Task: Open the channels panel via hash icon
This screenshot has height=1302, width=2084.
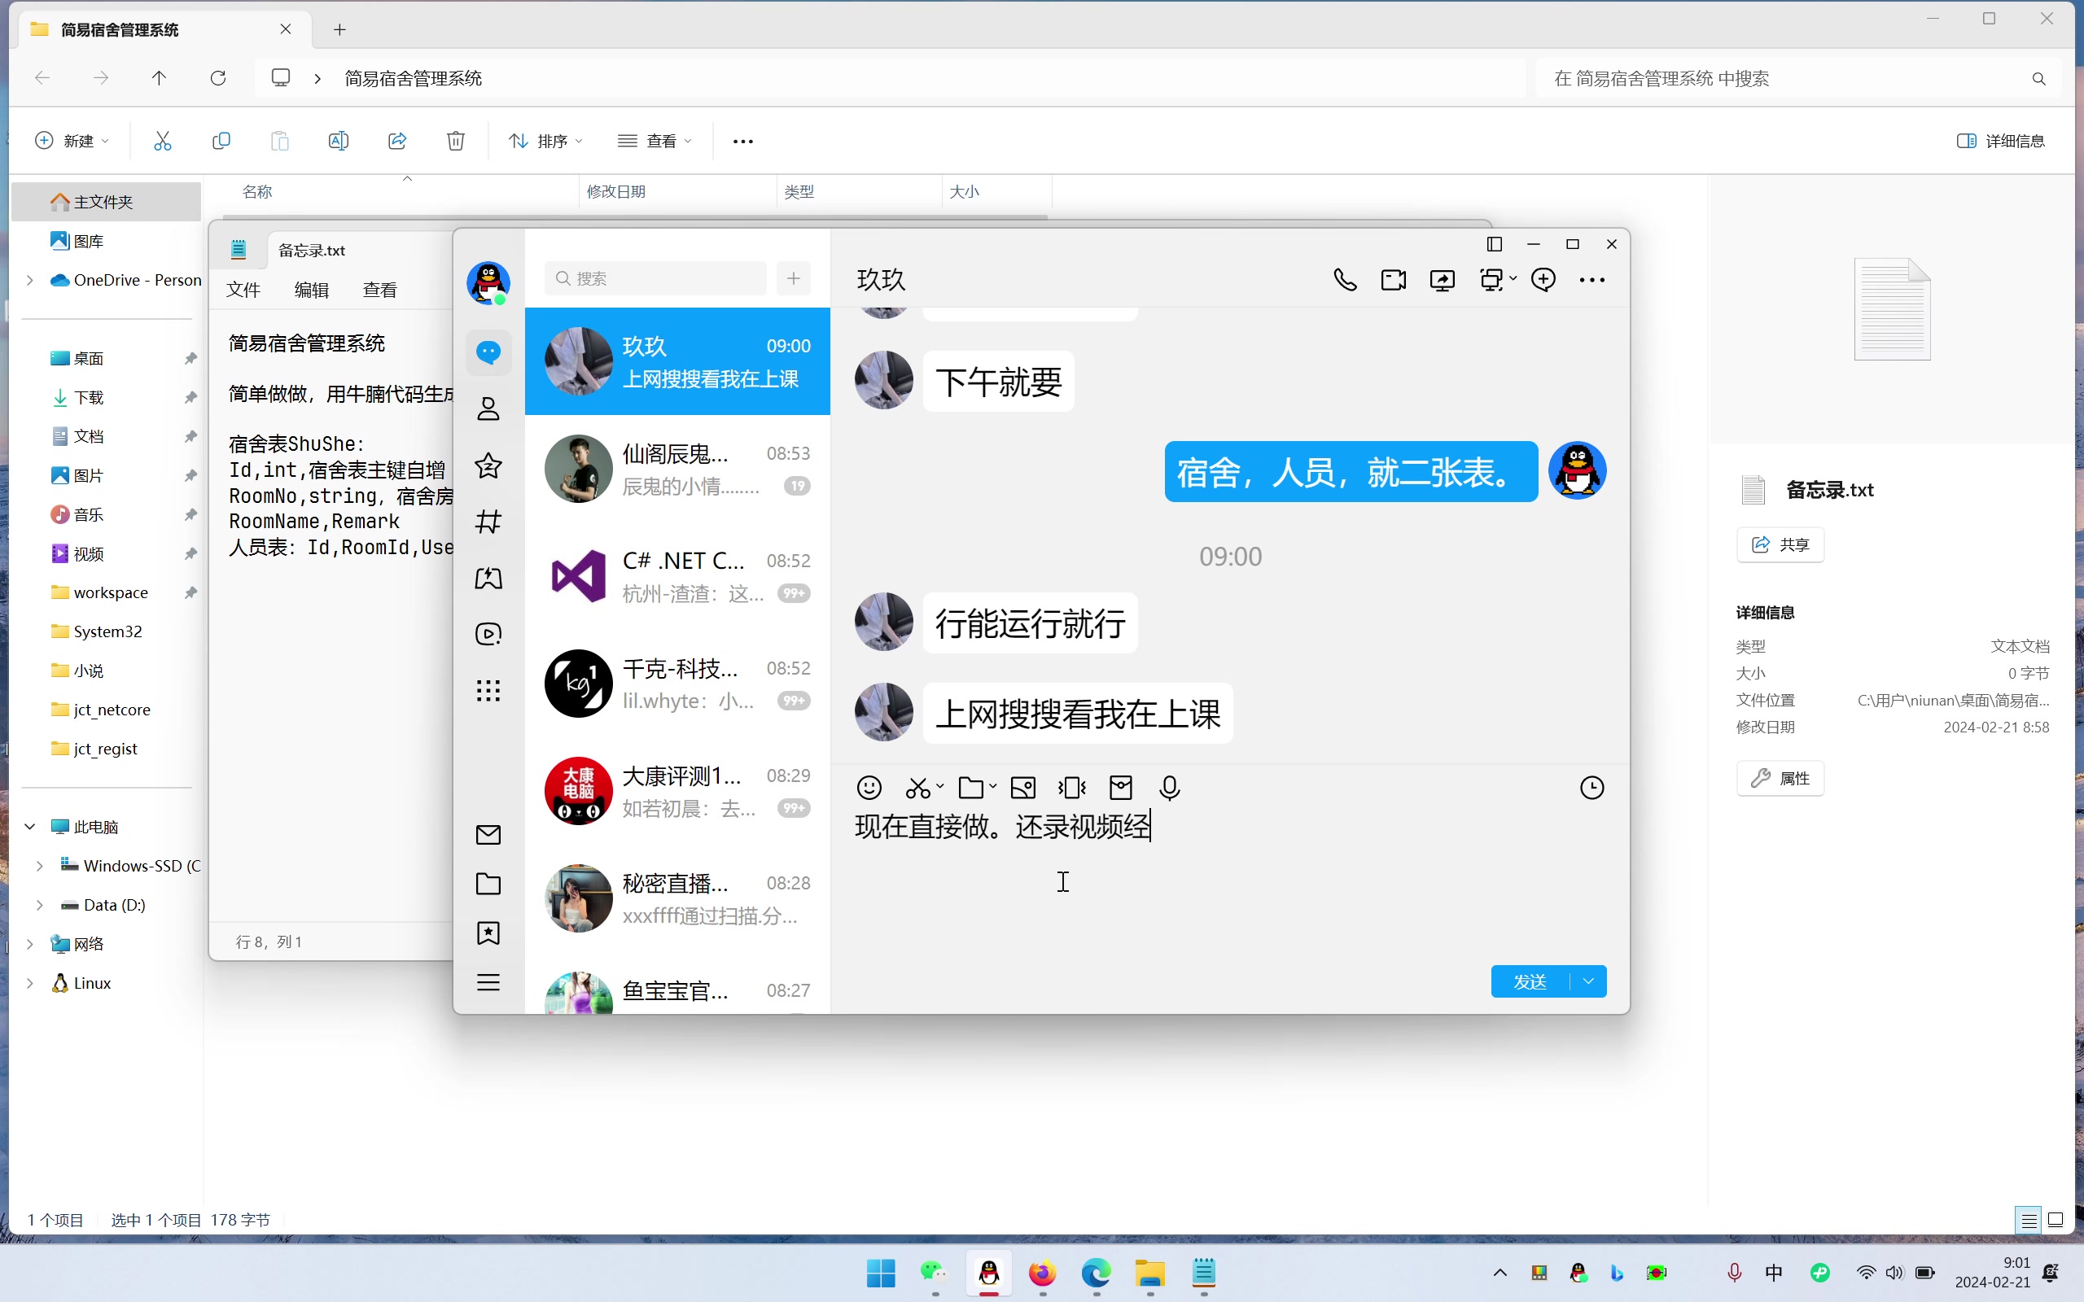Action: 488,521
